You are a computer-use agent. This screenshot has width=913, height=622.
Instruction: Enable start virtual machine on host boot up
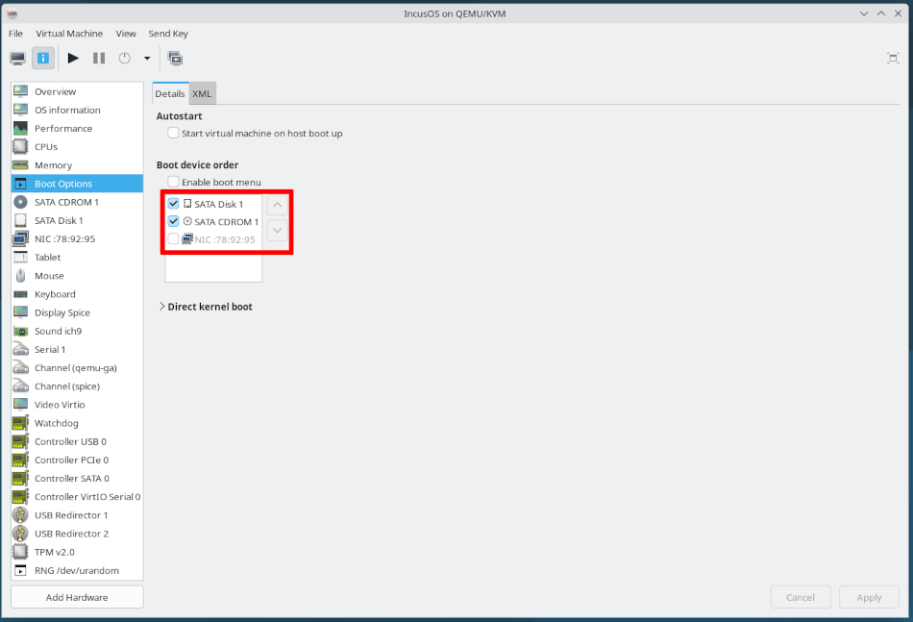[x=173, y=134]
